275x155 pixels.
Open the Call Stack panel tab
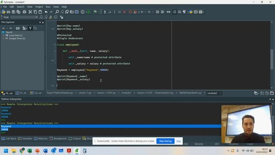pyautogui.click(x=9, y=139)
